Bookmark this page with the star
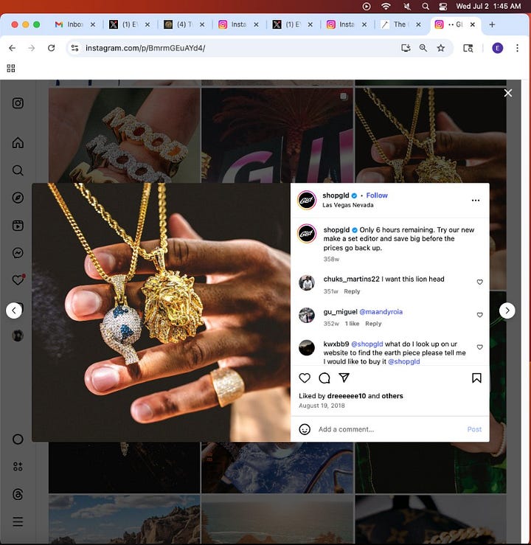531x545 pixels. [x=440, y=48]
